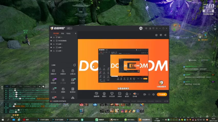Add a multimedia source (多媒体)
Viewport: 218px width, 122px height.
(x=120, y=94)
